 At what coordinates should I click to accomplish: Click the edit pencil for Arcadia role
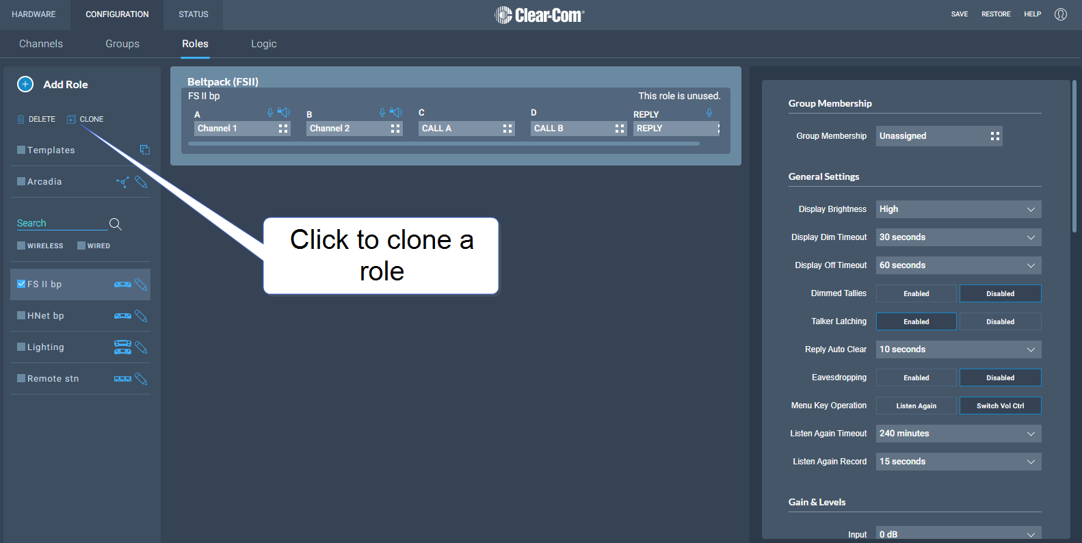(x=141, y=182)
